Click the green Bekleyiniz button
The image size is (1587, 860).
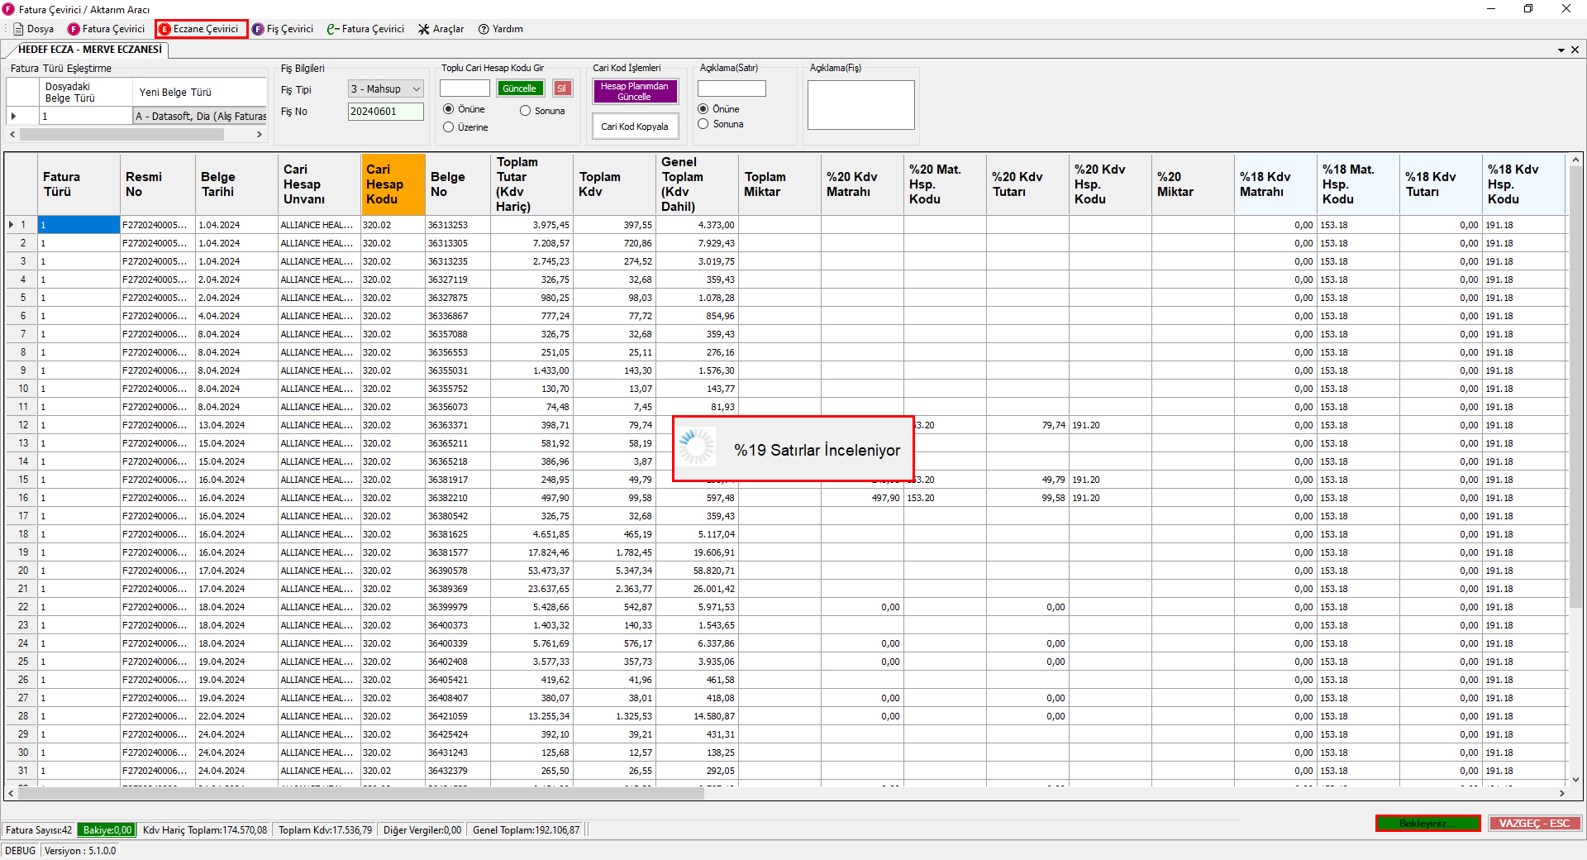tap(1427, 824)
